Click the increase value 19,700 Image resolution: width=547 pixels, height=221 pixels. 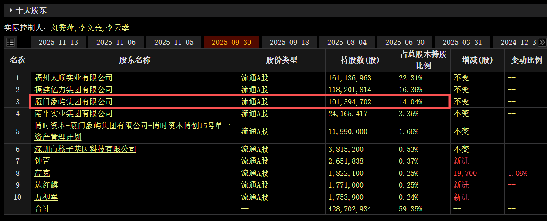(465, 173)
